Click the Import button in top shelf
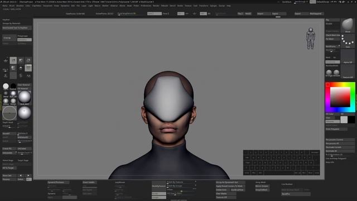This screenshot has height=201, width=357. (263, 13)
